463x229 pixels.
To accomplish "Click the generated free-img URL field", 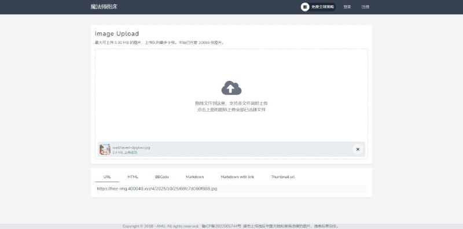I will 231,189.
